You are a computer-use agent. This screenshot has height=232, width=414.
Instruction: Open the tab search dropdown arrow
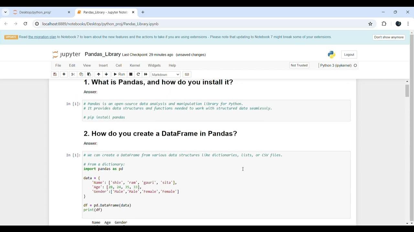pos(5,12)
